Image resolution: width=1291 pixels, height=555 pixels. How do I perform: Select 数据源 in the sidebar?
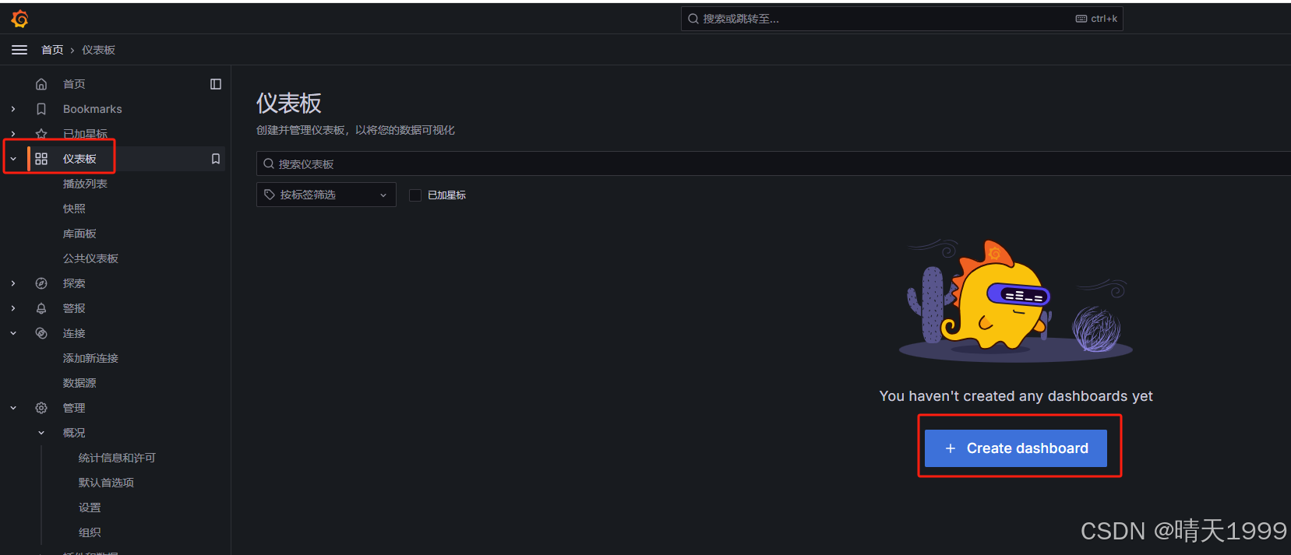click(79, 383)
